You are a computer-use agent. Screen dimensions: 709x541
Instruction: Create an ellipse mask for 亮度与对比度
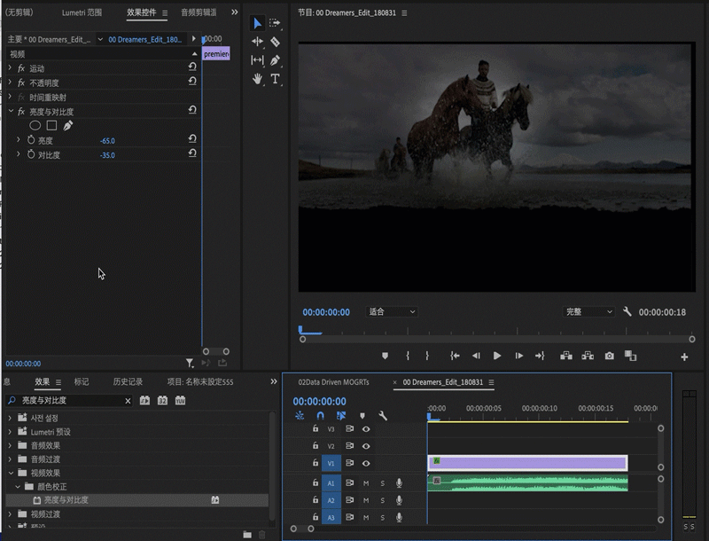(35, 126)
